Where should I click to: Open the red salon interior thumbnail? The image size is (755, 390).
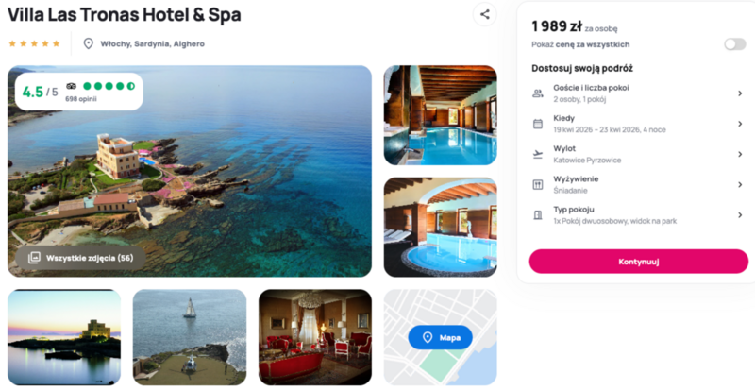(315, 337)
